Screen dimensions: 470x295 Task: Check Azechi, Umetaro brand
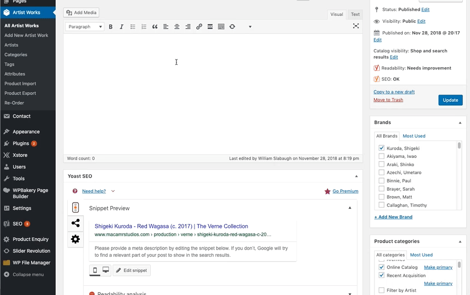coord(381,172)
